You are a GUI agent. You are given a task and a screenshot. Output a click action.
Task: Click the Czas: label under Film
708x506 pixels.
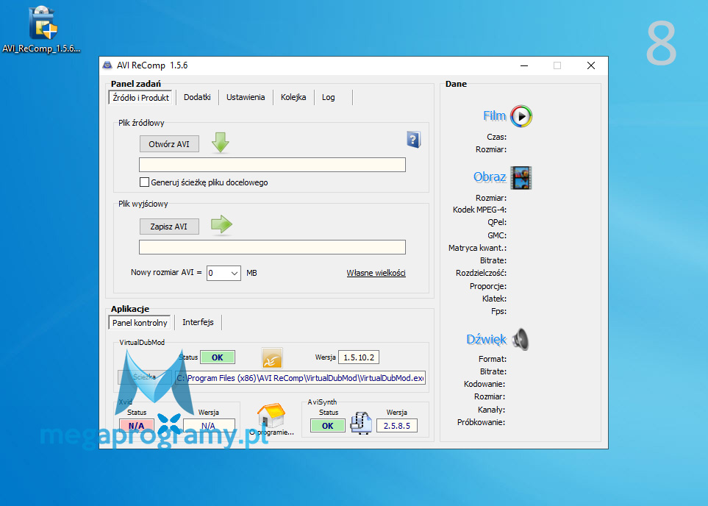(497, 137)
